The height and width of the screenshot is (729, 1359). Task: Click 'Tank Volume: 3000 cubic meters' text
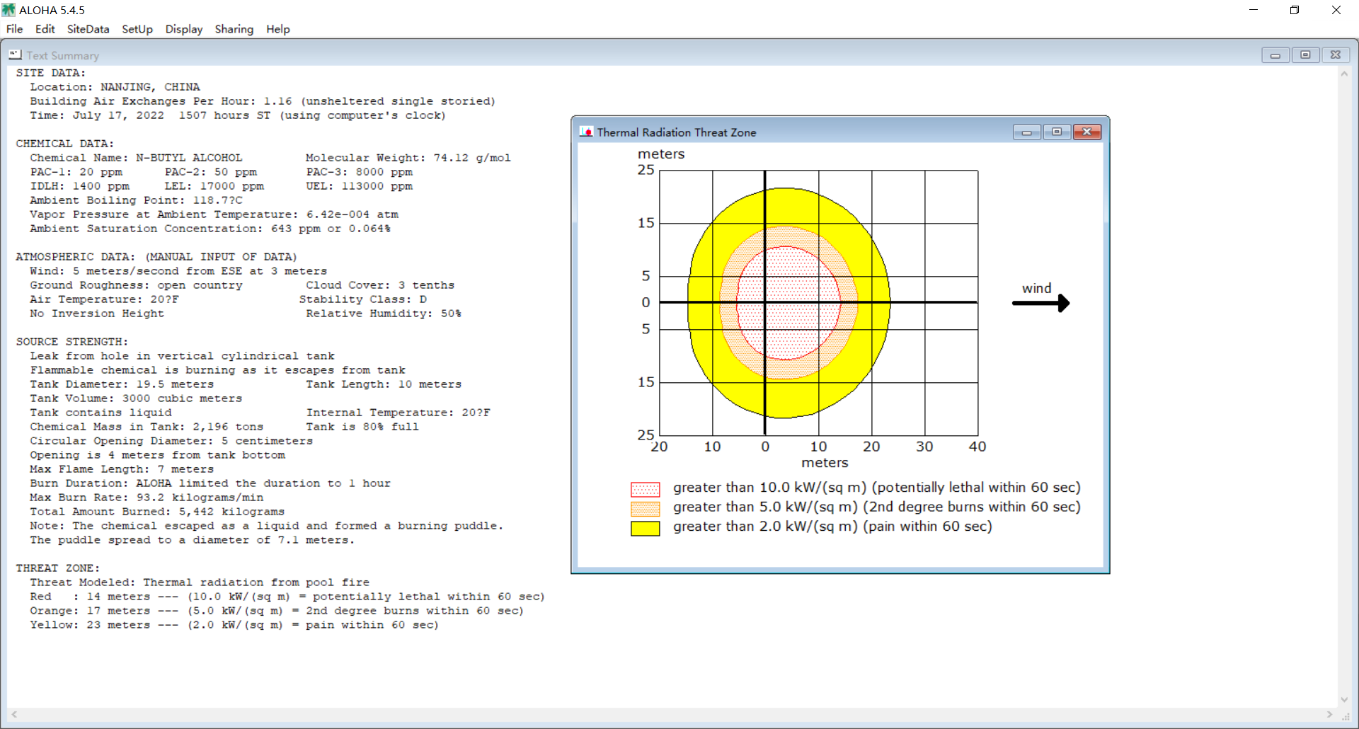136,398
